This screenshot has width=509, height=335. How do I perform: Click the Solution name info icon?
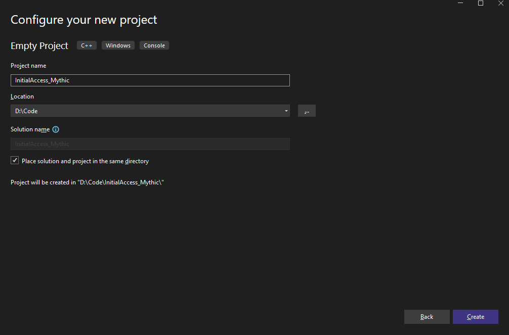click(x=56, y=129)
